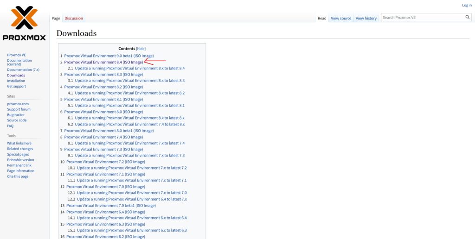Open Bugtracker link in sidebar
The image size is (475, 239).
point(16,115)
